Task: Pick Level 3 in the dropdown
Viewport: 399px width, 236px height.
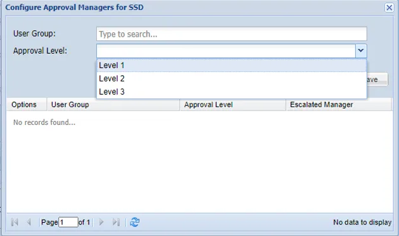Action: coord(232,91)
